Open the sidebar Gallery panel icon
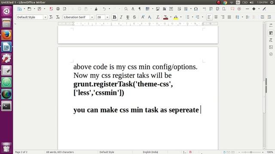 [x=271, y=47]
